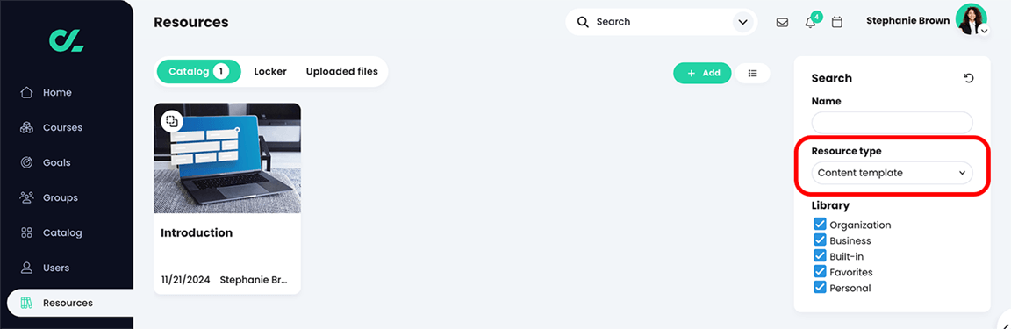Select Resources in the sidebar
Viewport: 1011px width, 329px height.
tap(67, 303)
